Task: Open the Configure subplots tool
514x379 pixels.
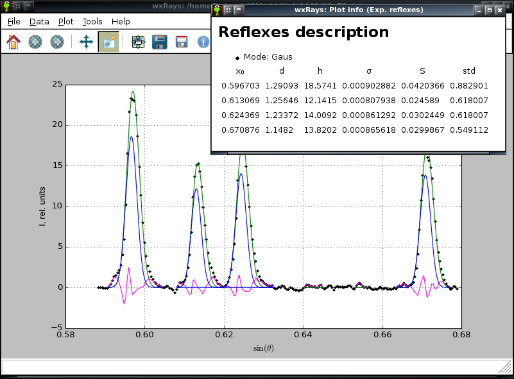Action: point(138,42)
